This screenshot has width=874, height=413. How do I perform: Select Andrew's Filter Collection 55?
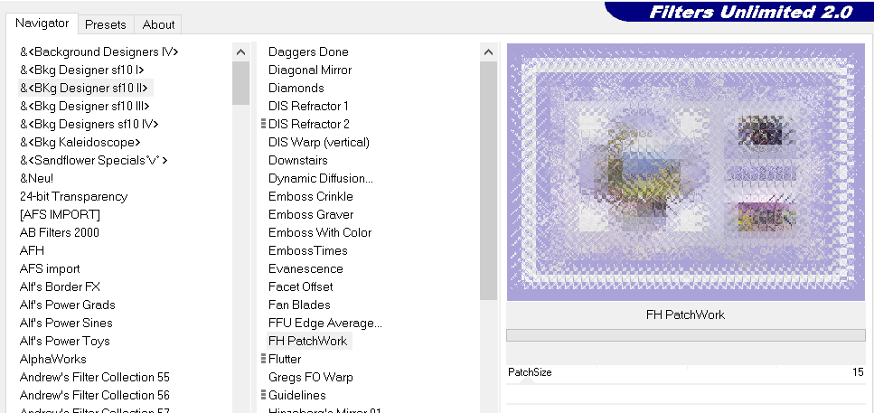tap(94, 377)
